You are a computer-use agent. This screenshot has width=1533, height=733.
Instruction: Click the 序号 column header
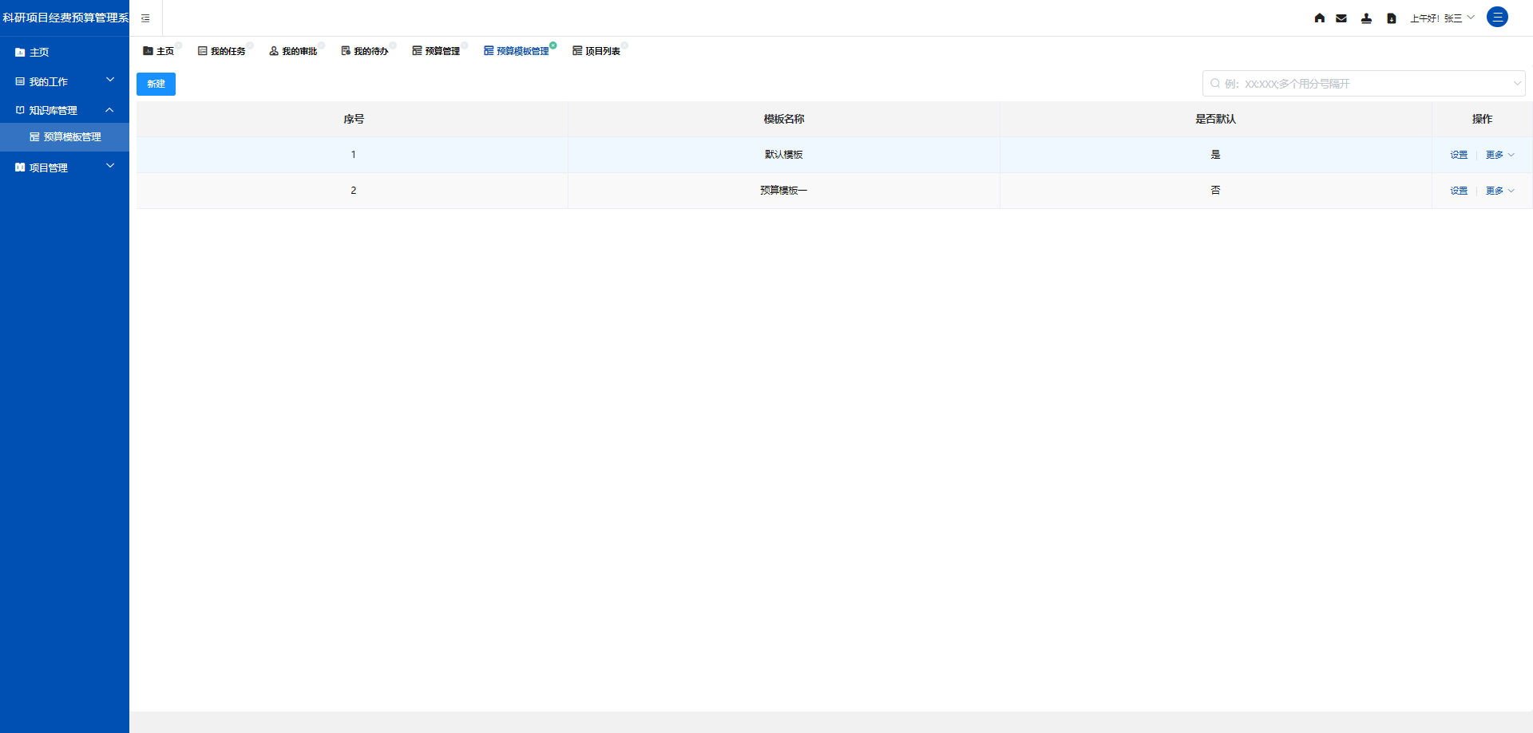(x=354, y=119)
